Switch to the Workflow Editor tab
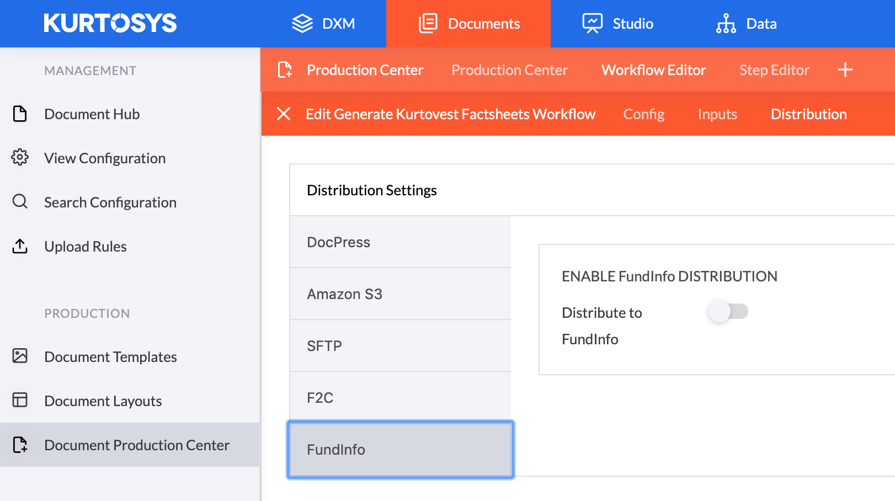This screenshot has width=895, height=501. point(653,70)
